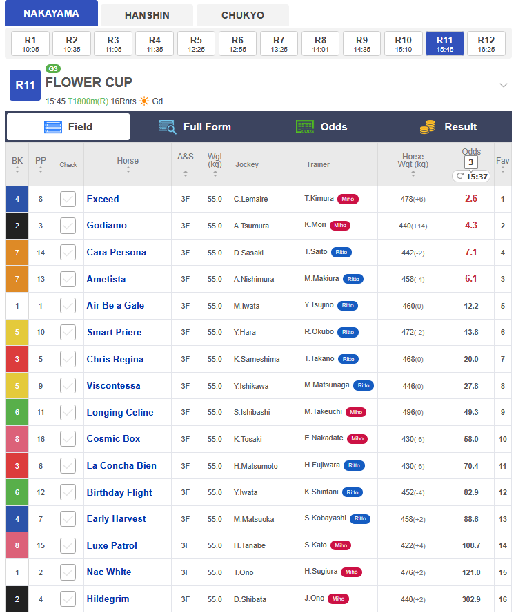Mark the checkbox for Luxe Patrol
516x613 pixels.
pyautogui.click(x=68, y=545)
